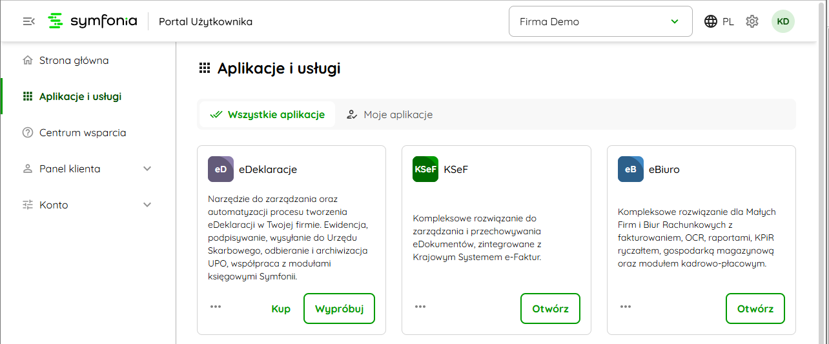The width and height of the screenshot is (829, 344).
Task: Open more options on eDeklaracje card
Action: [216, 307]
